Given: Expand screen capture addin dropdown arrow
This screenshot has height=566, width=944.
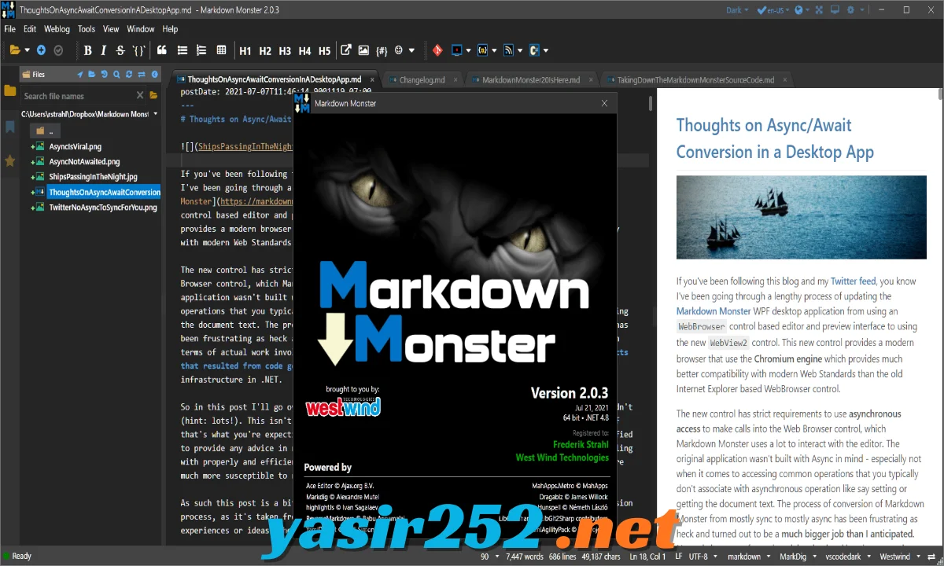Looking at the screenshot, I should pyautogui.click(x=469, y=51).
